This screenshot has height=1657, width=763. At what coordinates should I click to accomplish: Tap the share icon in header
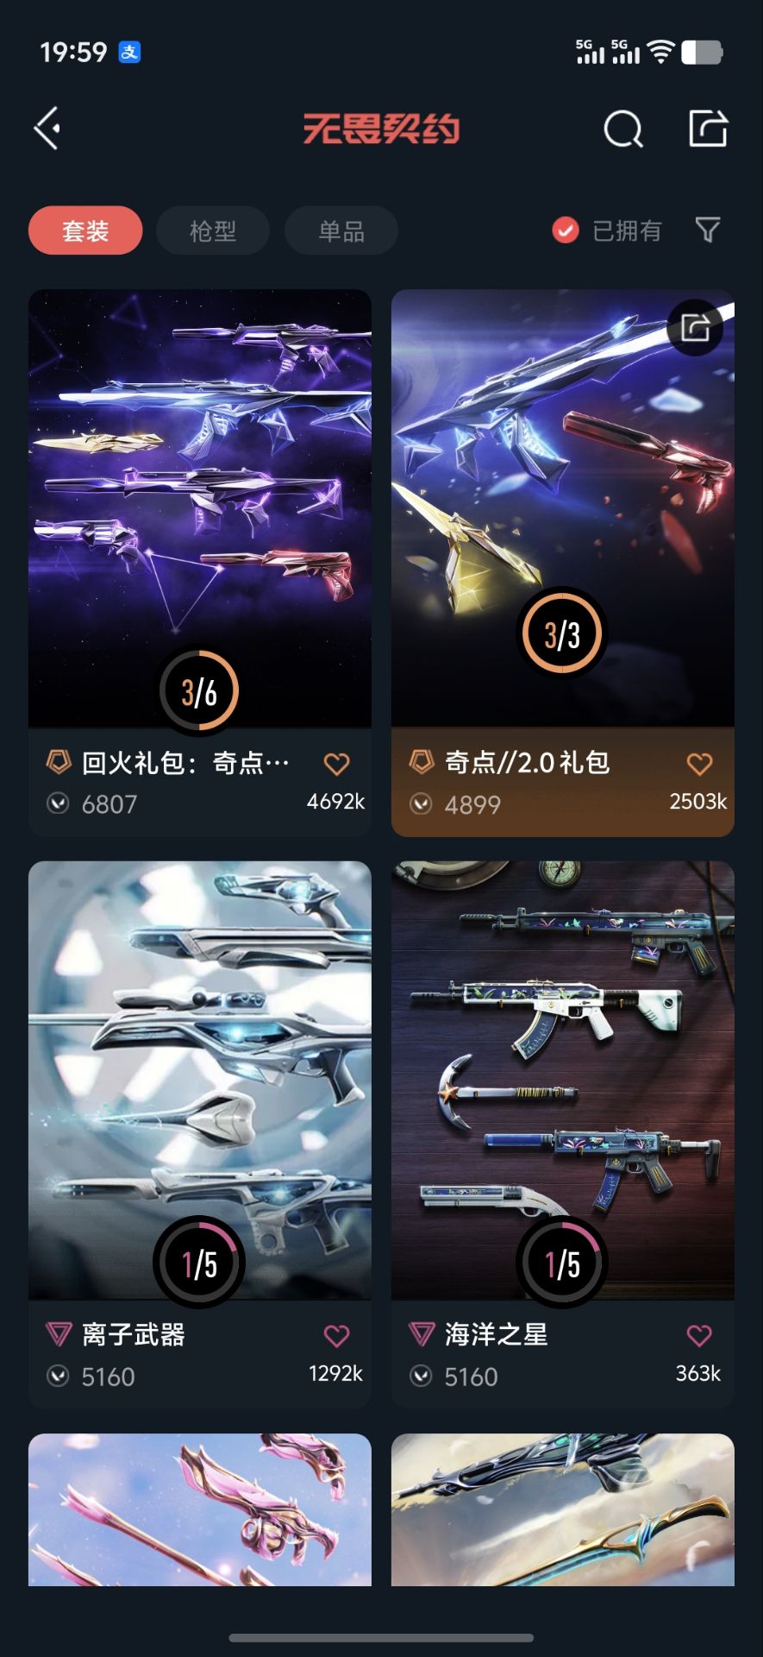(x=709, y=129)
